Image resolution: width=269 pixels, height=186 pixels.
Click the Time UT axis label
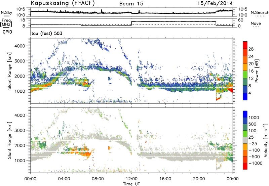[131, 184]
